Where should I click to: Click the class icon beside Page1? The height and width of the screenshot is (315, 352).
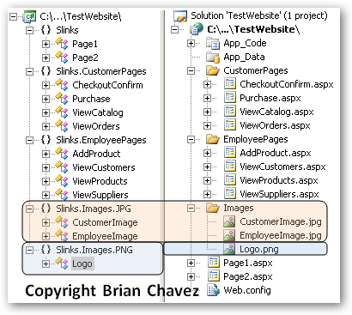point(62,44)
